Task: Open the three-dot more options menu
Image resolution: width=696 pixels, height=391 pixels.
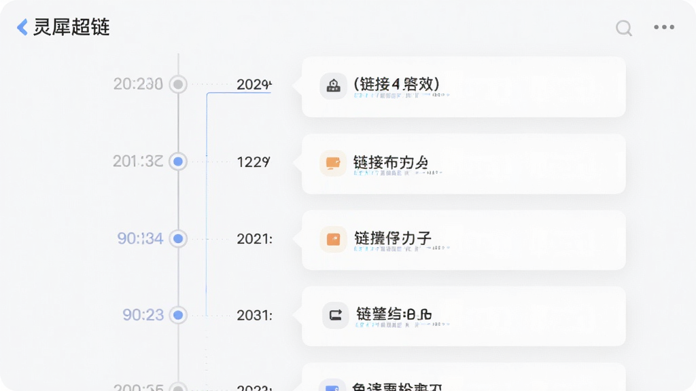Action: pos(664,27)
